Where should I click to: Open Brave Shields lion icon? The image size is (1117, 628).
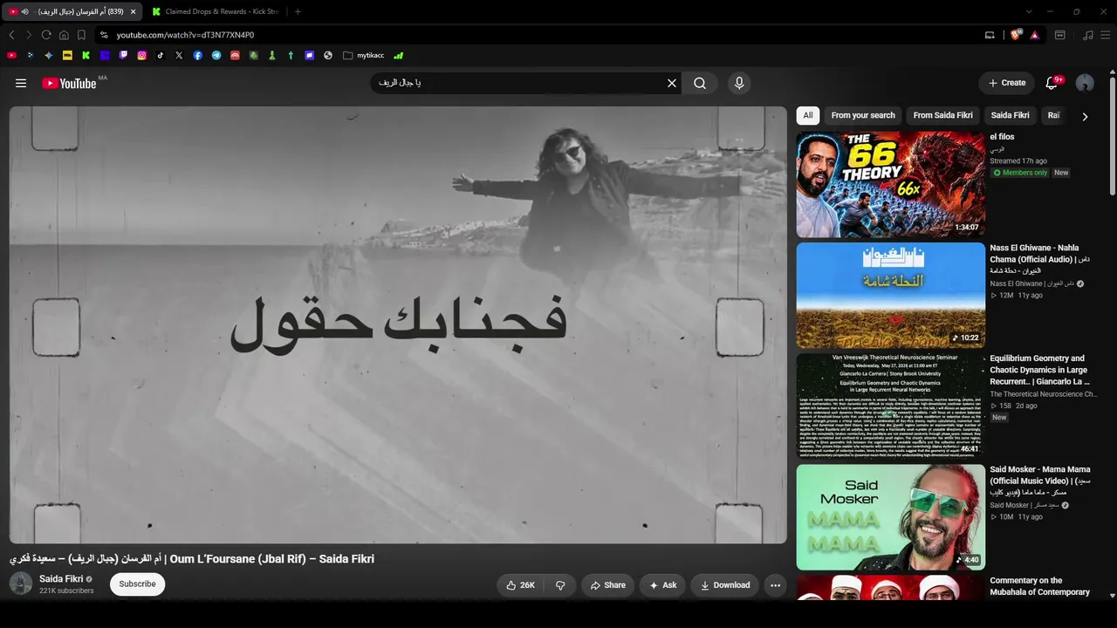pyautogui.click(x=1015, y=35)
